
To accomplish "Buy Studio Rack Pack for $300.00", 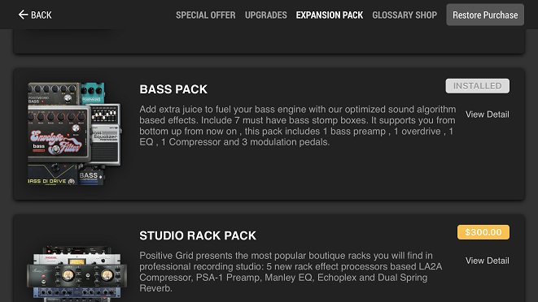I will click(x=483, y=232).
